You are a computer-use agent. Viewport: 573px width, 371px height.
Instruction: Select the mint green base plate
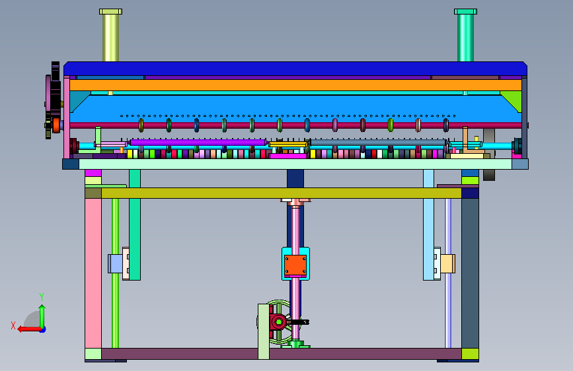click(295, 164)
